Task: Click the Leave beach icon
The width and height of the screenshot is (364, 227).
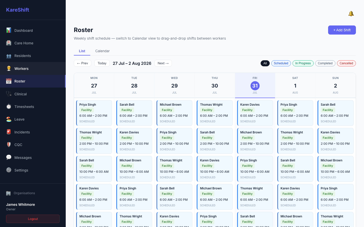Action: click(x=9, y=119)
